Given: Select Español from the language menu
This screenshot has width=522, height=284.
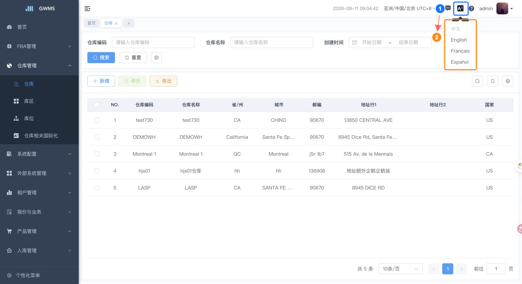Looking at the screenshot, I should pyautogui.click(x=460, y=62).
